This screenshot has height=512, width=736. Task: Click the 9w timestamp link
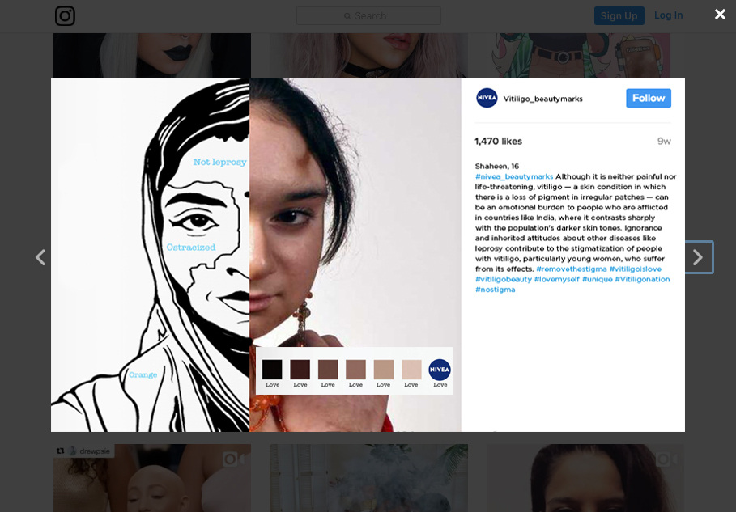pos(664,141)
